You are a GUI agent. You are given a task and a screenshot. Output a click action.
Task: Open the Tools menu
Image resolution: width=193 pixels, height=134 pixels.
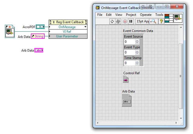[159, 15]
